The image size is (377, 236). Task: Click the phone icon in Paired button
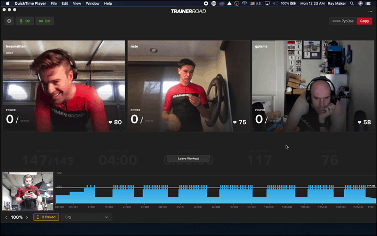(x=38, y=217)
